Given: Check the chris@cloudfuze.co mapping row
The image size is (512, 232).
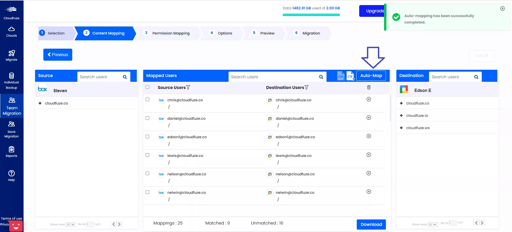Looking at the screenshot, I should click(x=147, y=99).
